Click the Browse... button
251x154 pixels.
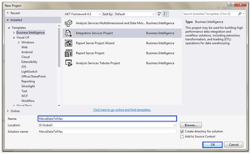pos(191,125)
